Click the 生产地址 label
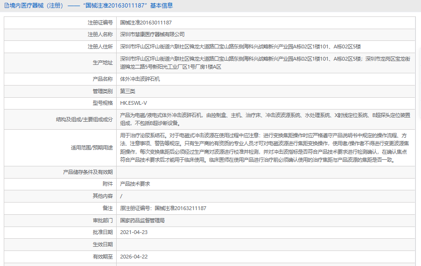The image size is (421, 266). [x=103, y=63]
